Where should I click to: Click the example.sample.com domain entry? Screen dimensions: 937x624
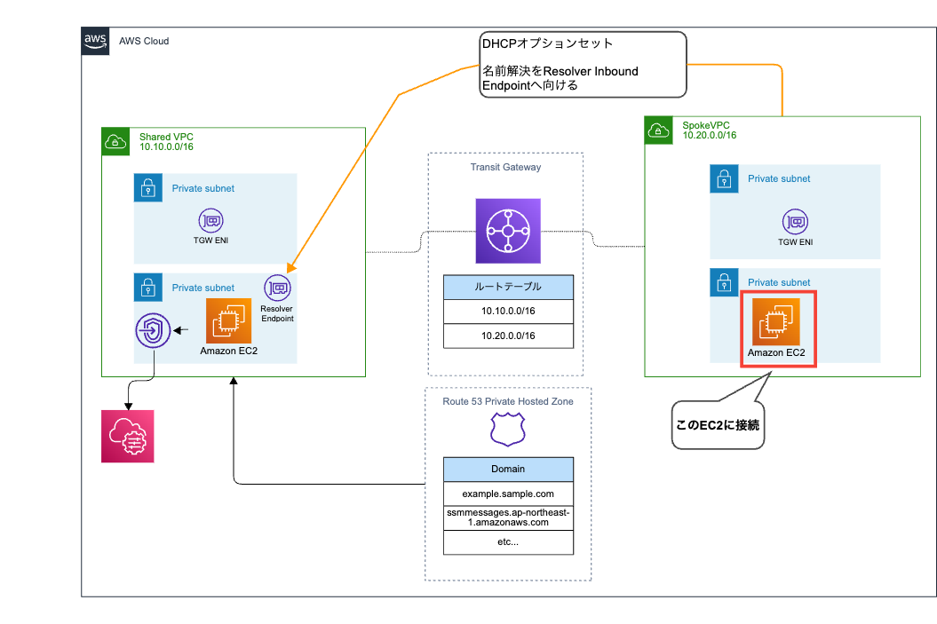[507, 494]
